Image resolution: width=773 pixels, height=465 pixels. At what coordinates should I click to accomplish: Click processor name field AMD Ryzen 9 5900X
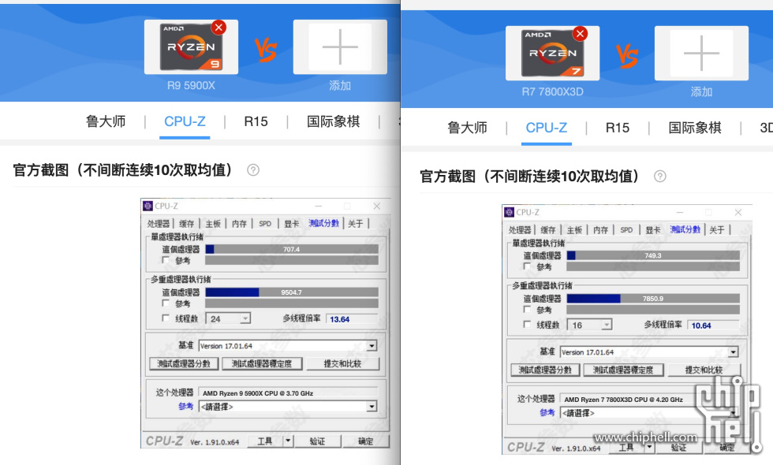(x=288, y=393)
